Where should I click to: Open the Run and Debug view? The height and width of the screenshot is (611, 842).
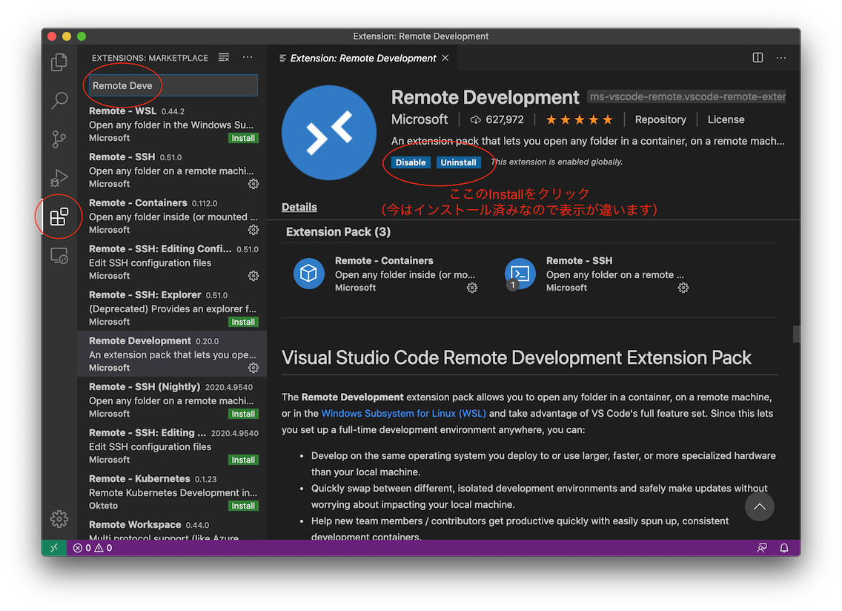(59, 177)
